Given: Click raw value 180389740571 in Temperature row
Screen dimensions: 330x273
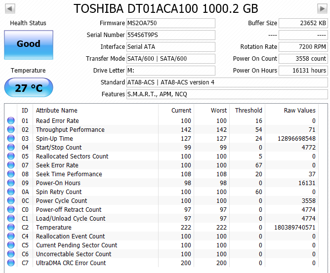Looking at the screenshot, I should [x=295, y=228].
